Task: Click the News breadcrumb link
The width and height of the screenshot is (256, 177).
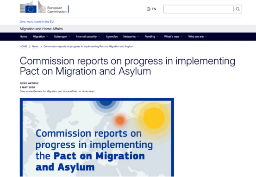Action: [35, 47]
